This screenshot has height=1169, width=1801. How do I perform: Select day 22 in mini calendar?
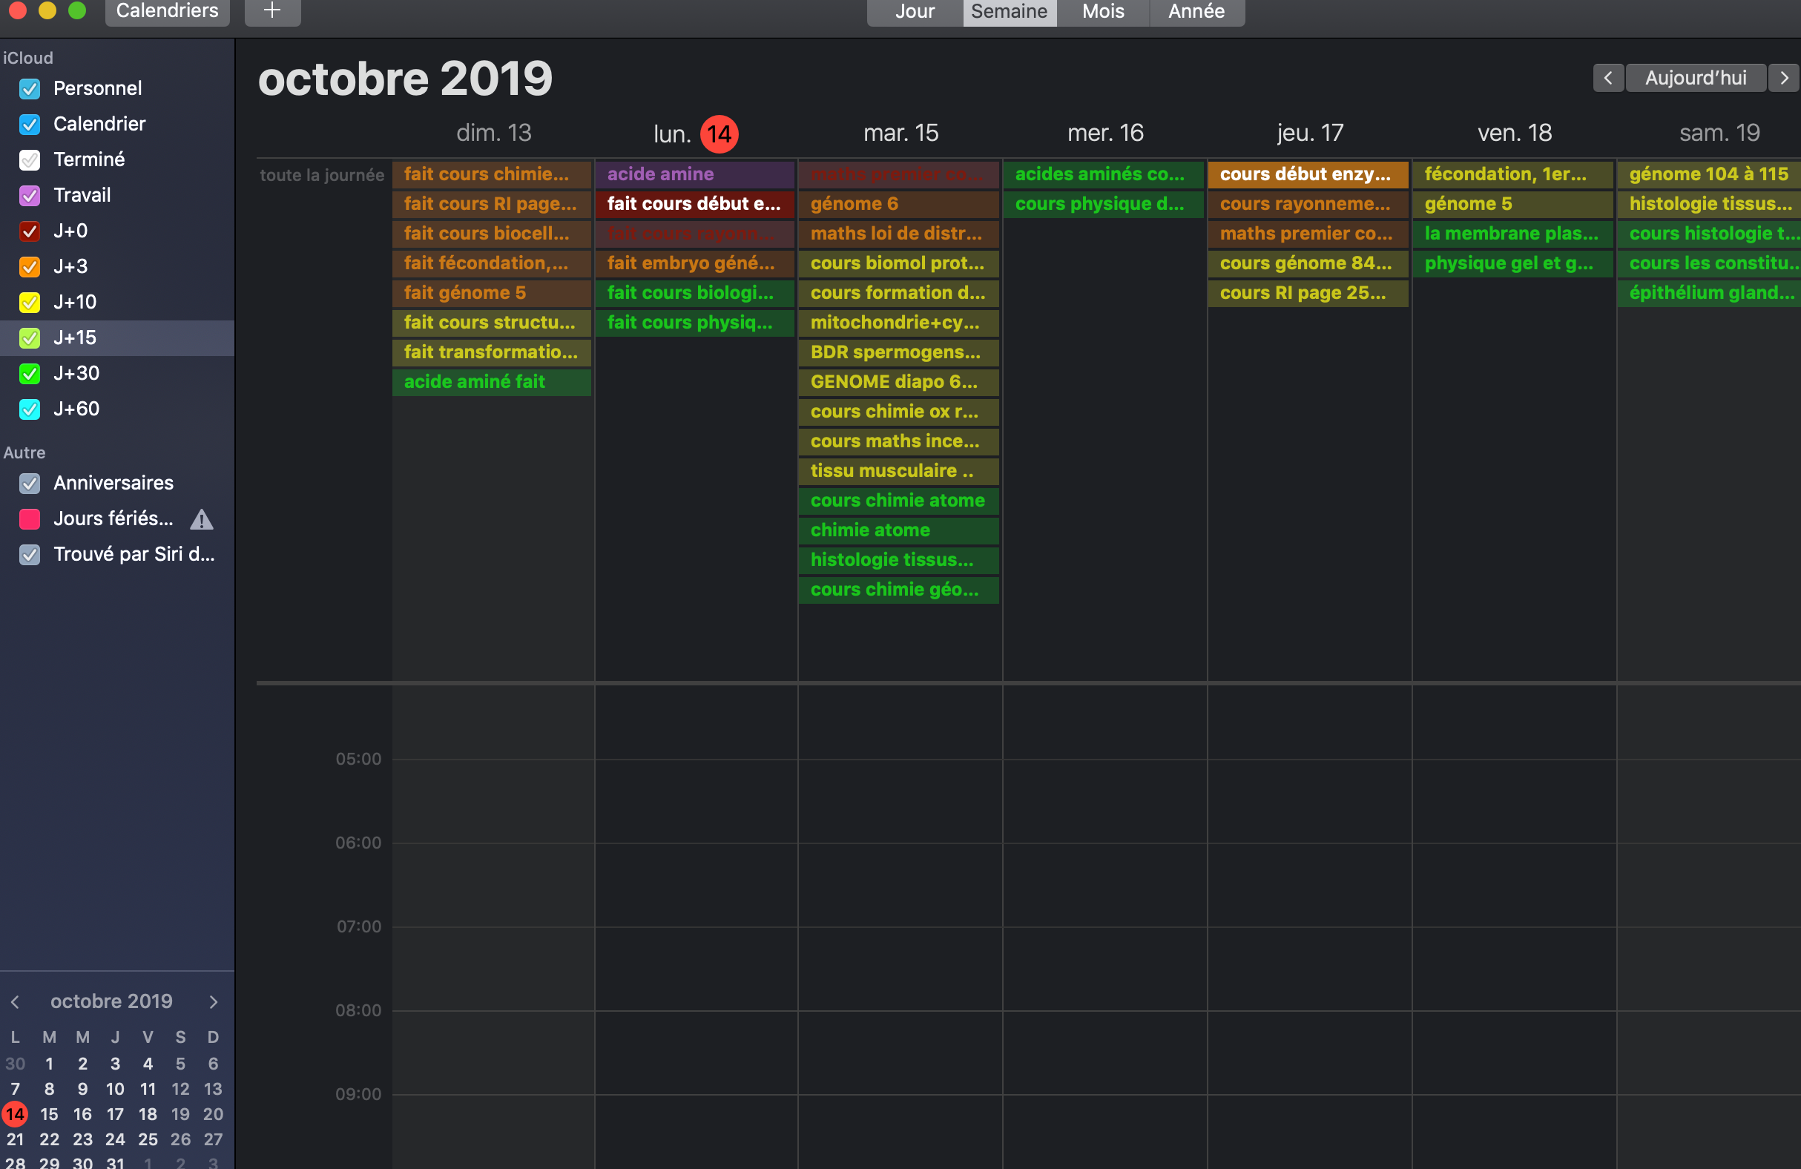(49, 1139)
